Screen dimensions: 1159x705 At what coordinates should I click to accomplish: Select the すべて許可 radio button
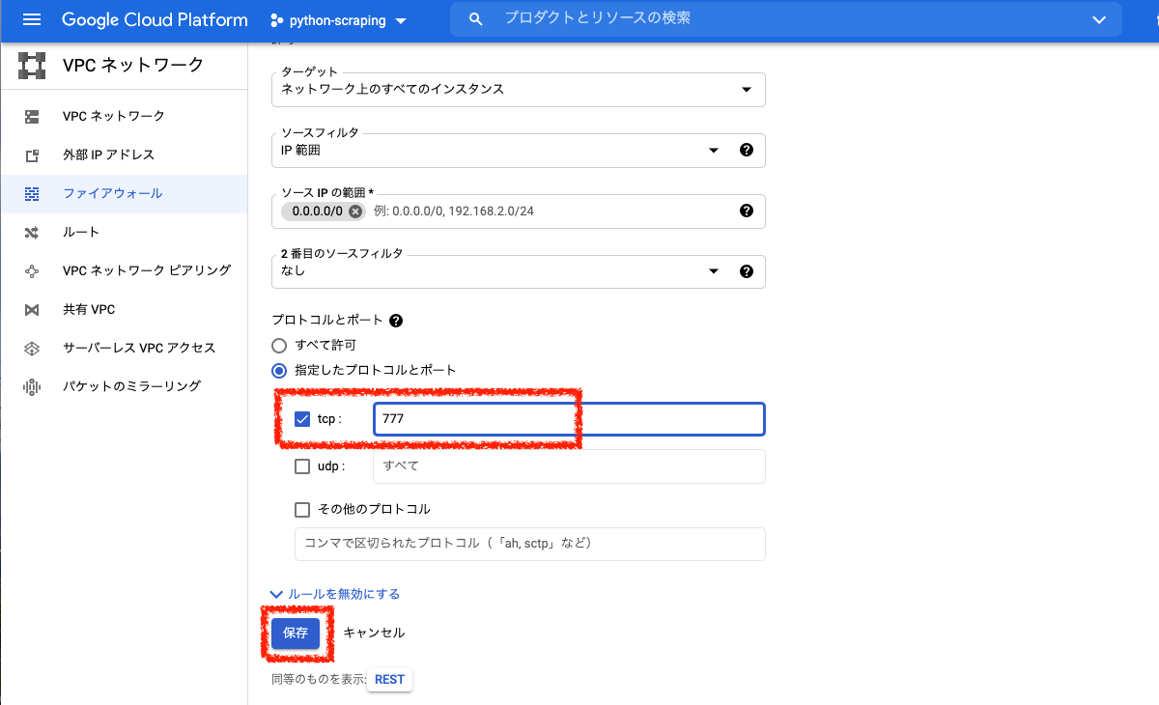tap(278, 345)
